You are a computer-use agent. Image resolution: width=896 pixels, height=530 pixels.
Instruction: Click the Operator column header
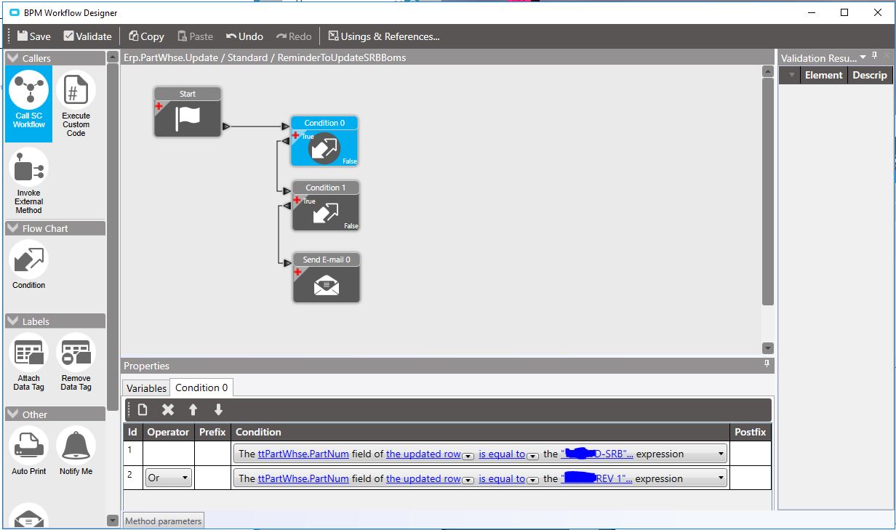[168, 432]
